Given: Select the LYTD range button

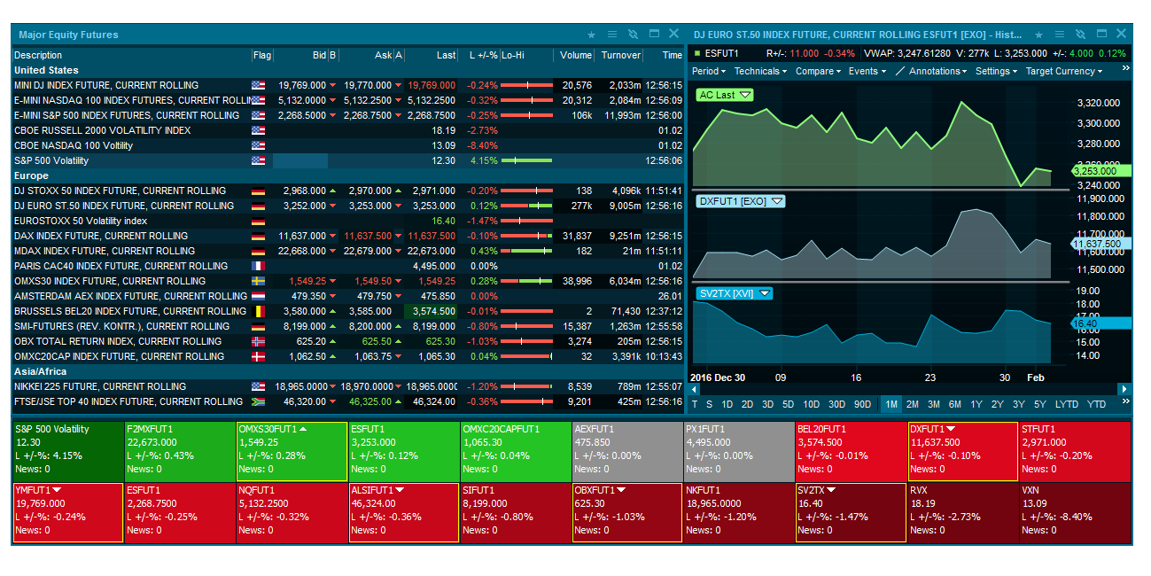Looking at the screenshot, I should click(x=1067, y=404).
